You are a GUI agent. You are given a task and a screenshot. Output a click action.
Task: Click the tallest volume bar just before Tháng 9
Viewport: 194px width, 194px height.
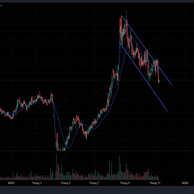tap(119, 168)
